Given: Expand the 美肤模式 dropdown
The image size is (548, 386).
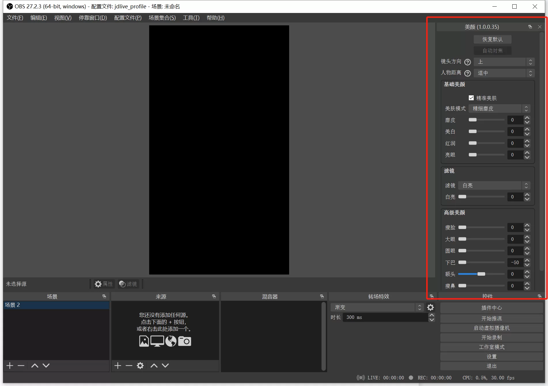Looking at the screenshot, I should (x=499, y=109).
